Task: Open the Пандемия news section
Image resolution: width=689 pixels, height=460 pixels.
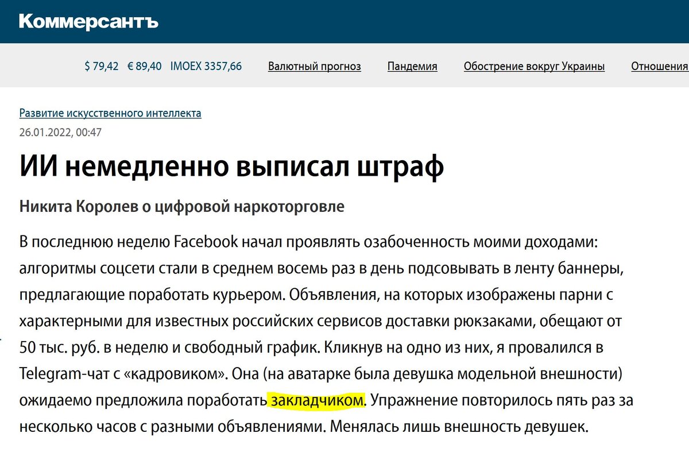Action: point(412,66)
